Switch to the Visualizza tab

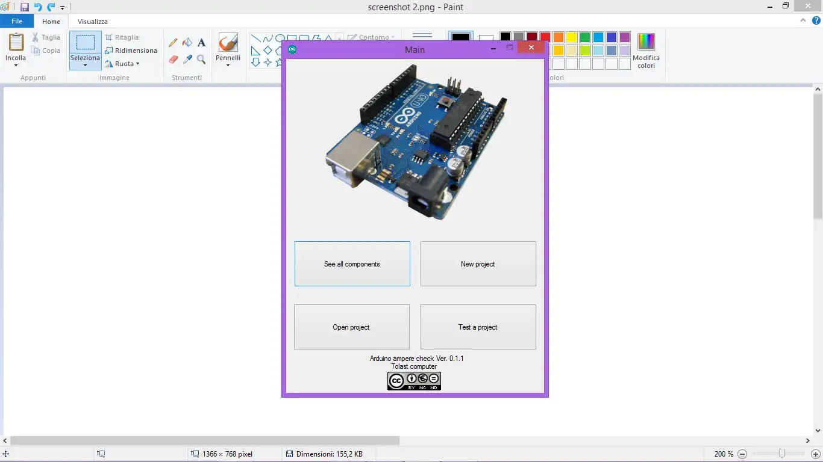[93, 22]
